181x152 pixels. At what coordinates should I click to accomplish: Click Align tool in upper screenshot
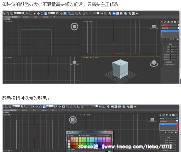106,13
